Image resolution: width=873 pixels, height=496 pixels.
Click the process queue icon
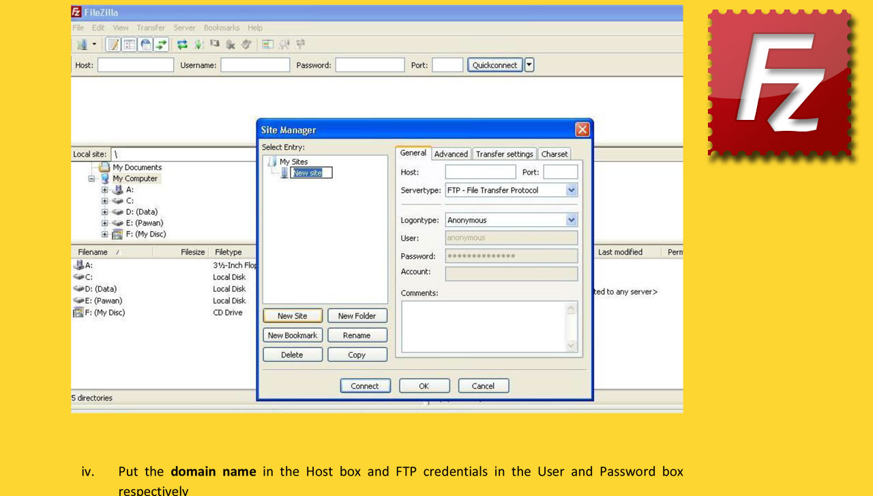198,45
